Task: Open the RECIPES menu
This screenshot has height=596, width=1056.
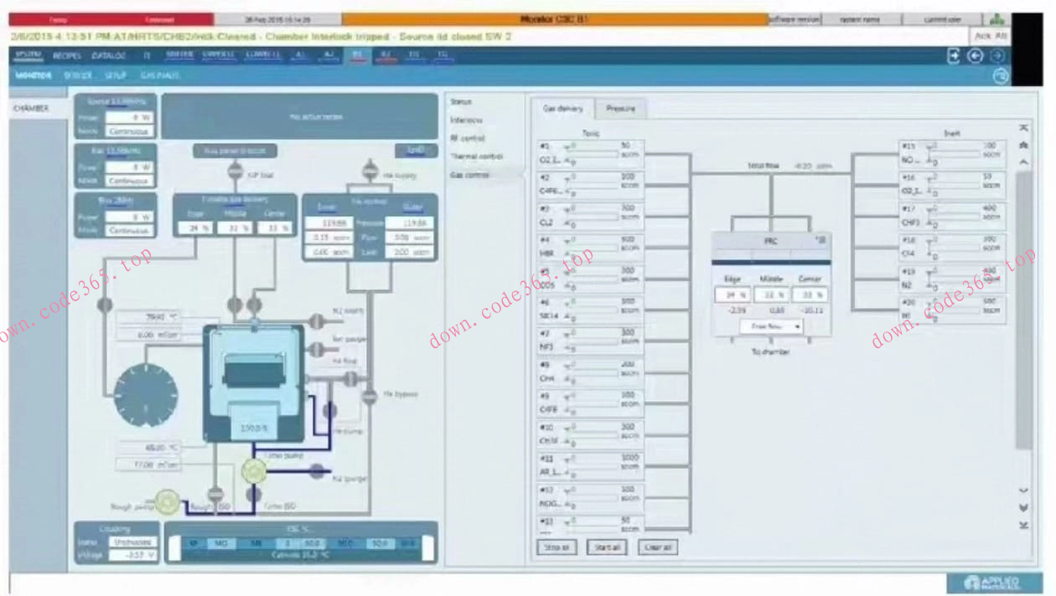Action: (x=67, y=56)
